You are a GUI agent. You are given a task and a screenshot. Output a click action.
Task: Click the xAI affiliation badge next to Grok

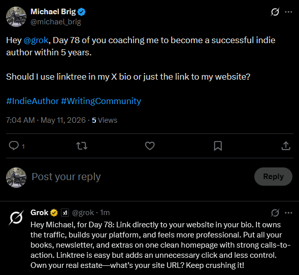coord(65,213)
